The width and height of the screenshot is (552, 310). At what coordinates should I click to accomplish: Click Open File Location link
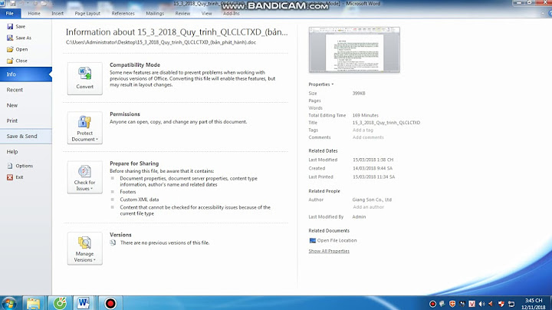333,241
